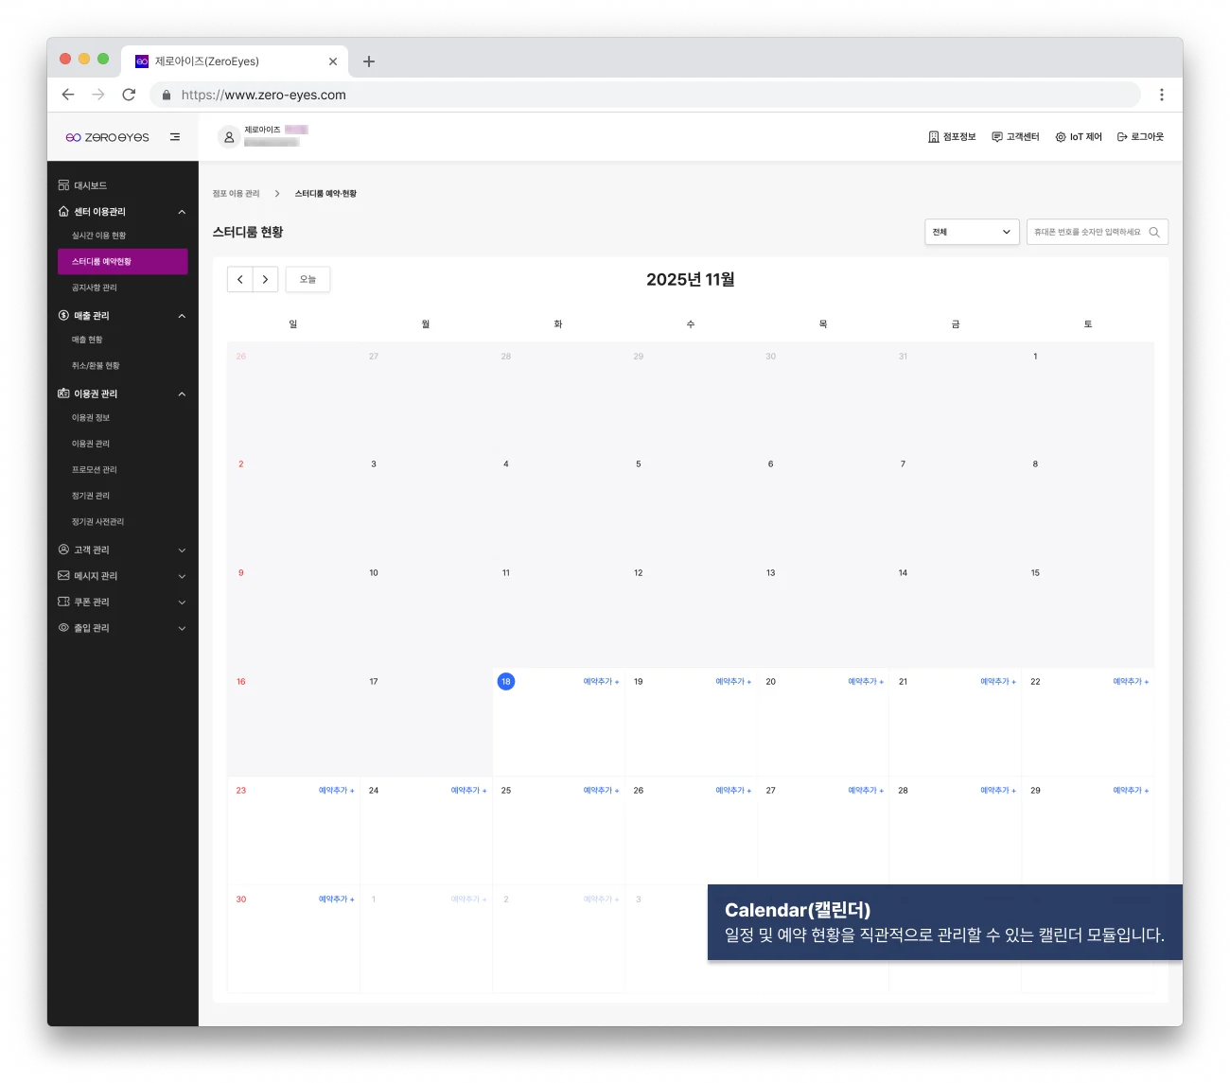This screenshot has width=1230, height=1083.
Task: Select 실시간 이용 현황 sidebar item
Action: [98, 236]
